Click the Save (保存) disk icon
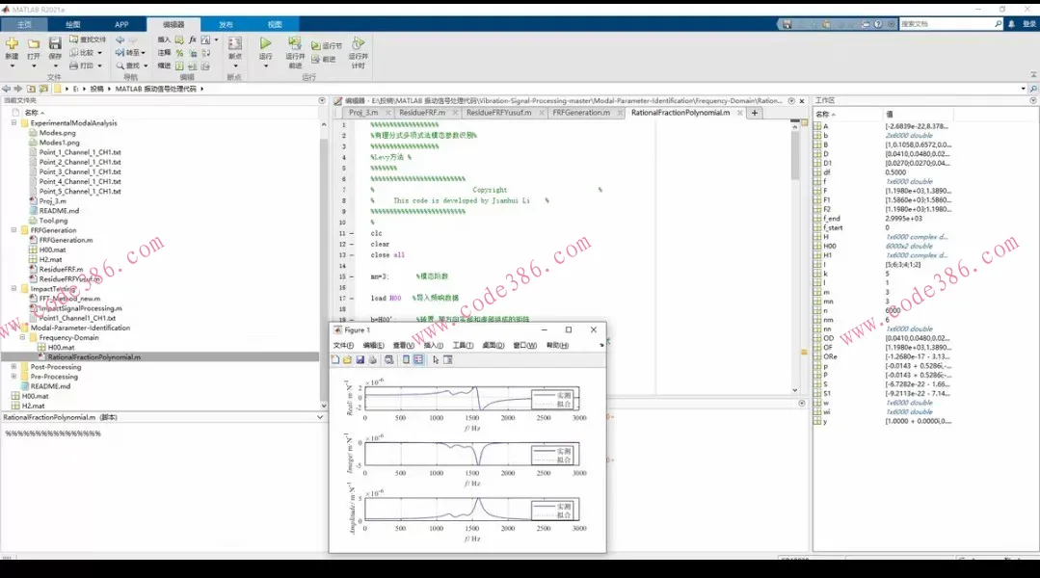Image resolution: width=1040 pixels, height=578 pixels. click(x=55, y=44)
